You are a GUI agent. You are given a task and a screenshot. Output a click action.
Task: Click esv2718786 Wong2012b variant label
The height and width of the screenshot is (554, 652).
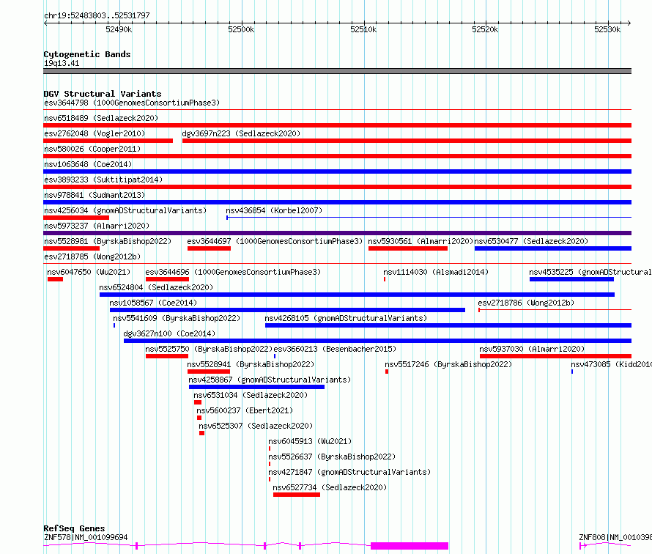[x=526, y=303]
